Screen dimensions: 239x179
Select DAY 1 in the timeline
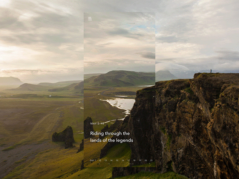[x=93, y=160]
